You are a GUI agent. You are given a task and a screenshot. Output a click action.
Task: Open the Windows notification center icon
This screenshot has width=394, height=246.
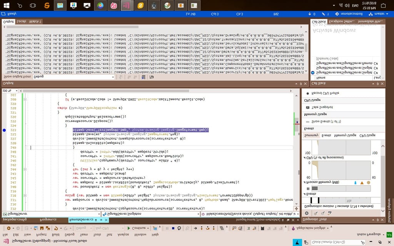tap(383, 5)
